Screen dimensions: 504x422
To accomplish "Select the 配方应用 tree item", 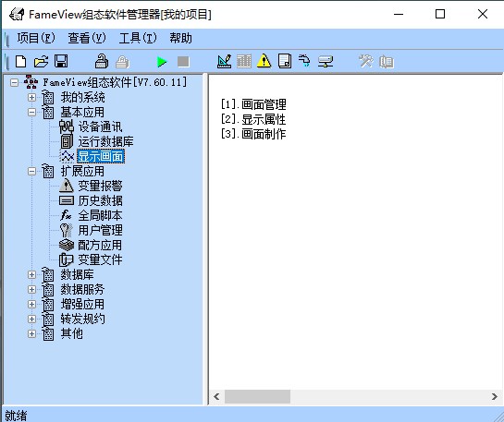I will (x=100, y=246).
